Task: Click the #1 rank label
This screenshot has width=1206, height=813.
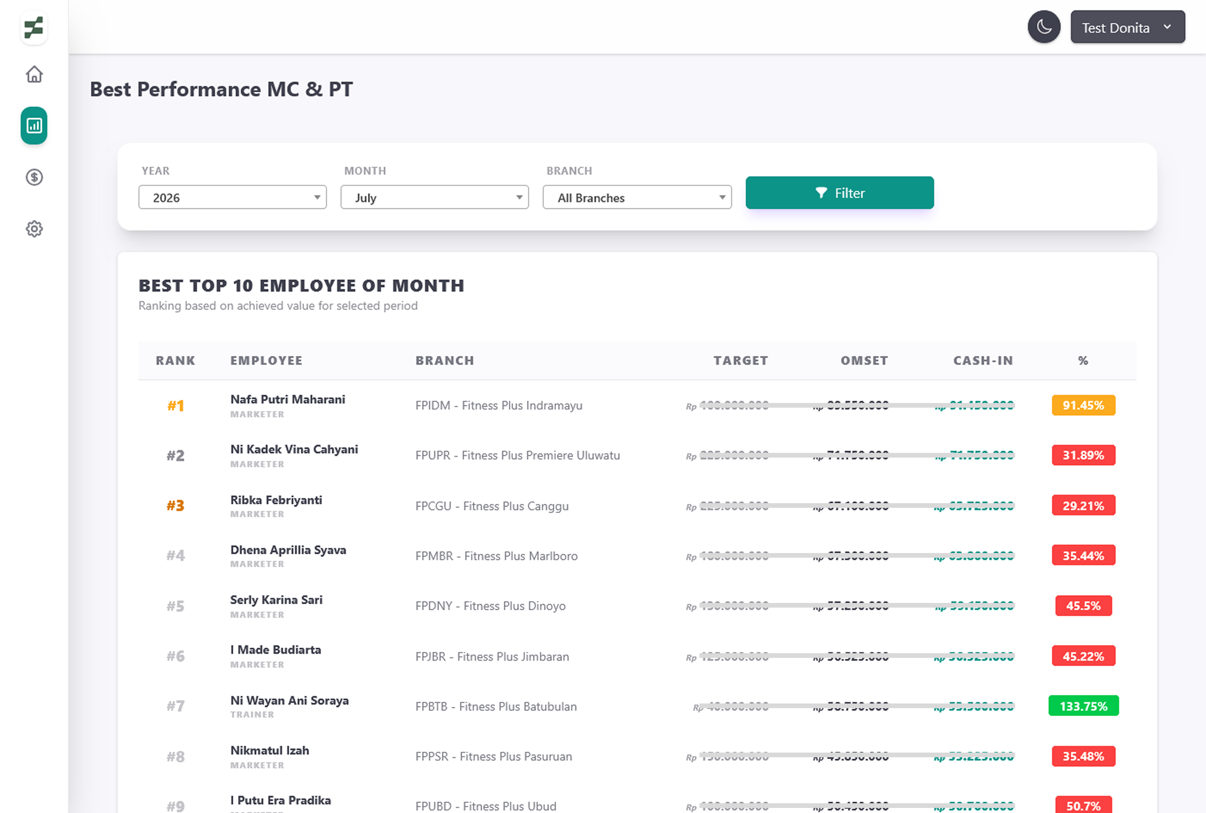Action: (x=176, y=405)
